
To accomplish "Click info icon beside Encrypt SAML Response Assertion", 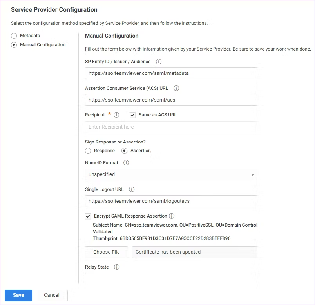I will click(172, 216).
